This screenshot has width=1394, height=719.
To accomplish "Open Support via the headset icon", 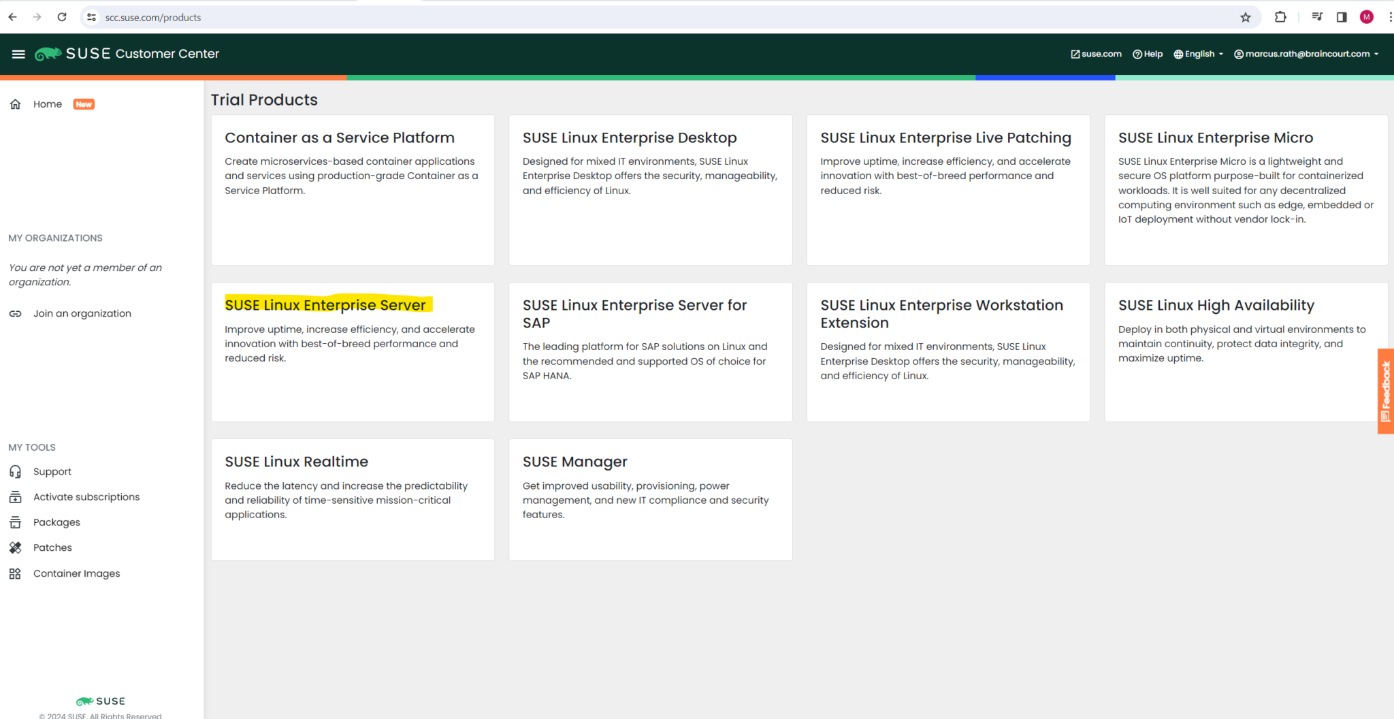I will pyautogui.click(x=15, y=471).
